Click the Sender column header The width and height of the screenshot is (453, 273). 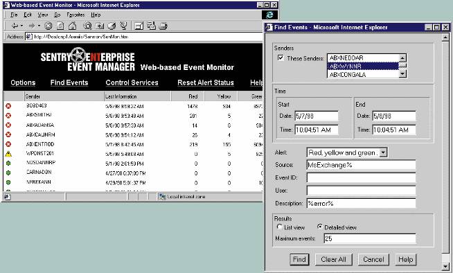coord(64,96)
